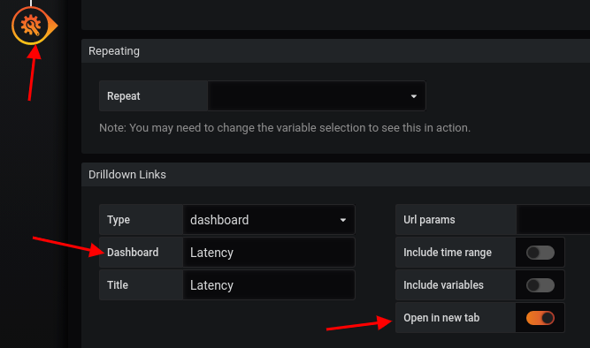Open the General settings wrench-gear icon
This screenshot has width=590, height=348.
point(31,26)
